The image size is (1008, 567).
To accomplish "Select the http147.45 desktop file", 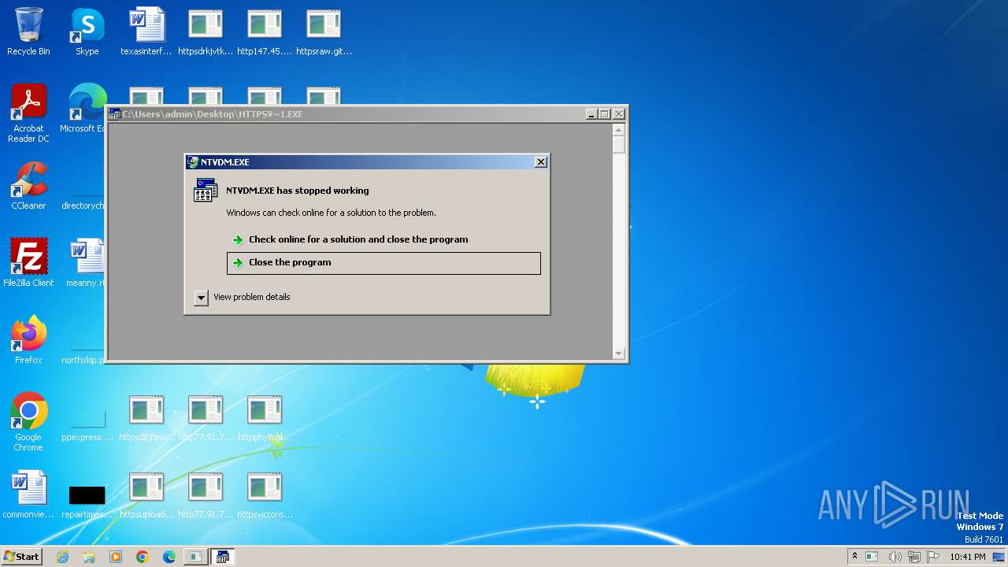I will [x=265, y=31].
